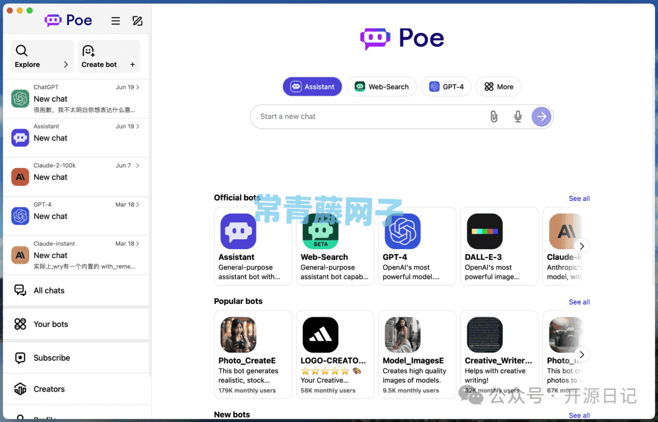This screenshot has height=422, width=658.
Task: Click the Subscribe star badge icon
Action: pyautogui.click(x=20, y=358)
